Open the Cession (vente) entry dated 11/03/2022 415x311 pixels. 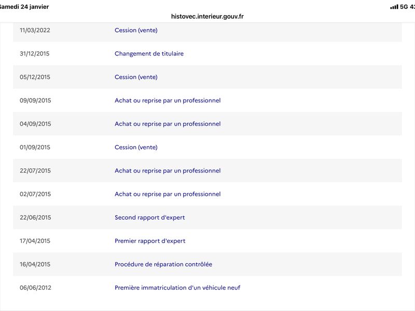click(x=136, y=30)
